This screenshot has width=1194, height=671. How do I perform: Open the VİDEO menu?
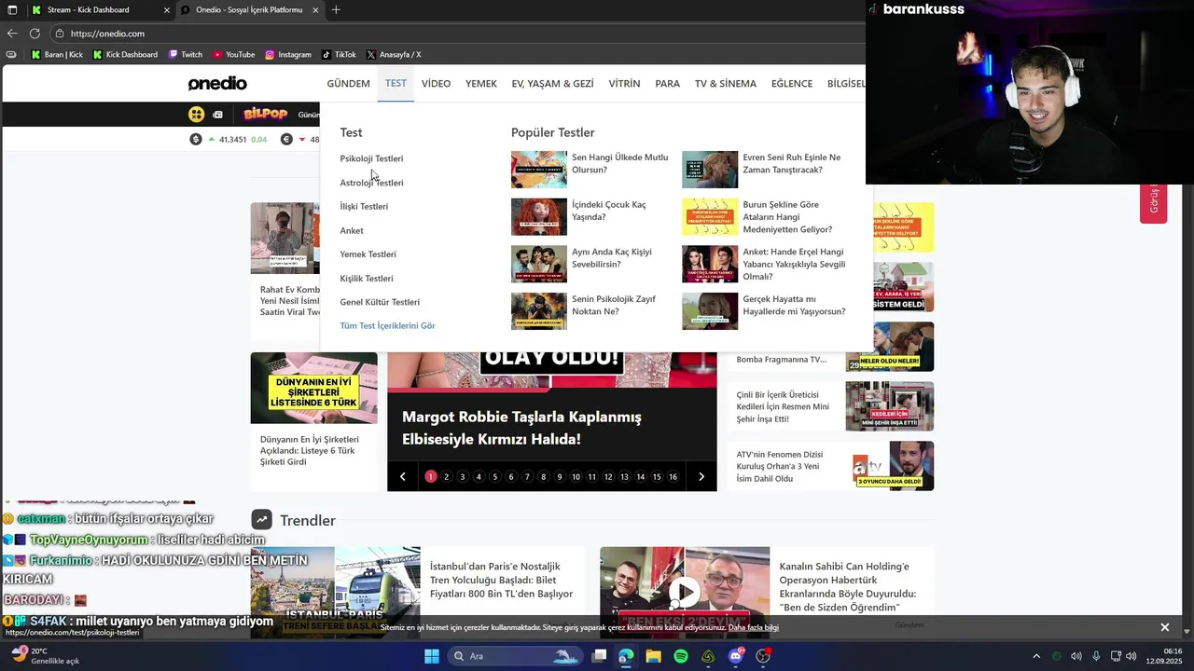[436, 84]
